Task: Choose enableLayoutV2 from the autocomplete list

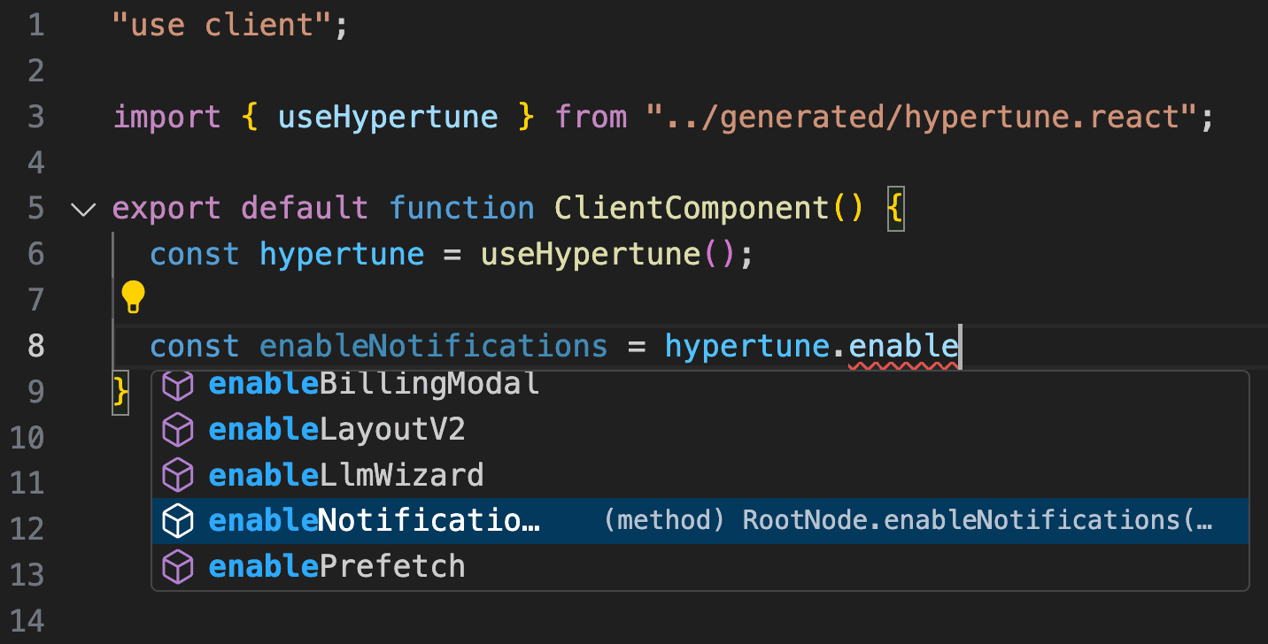Action: pyautogui.click(x=336, y=430)
